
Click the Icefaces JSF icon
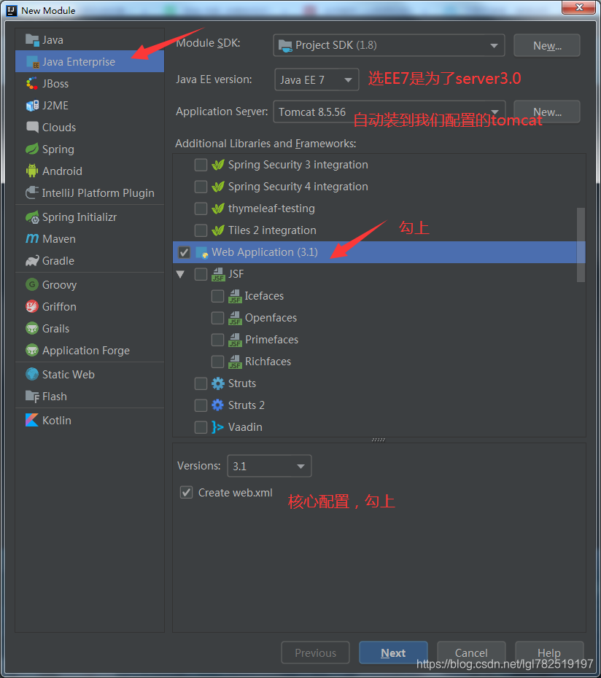pos(235,296)
